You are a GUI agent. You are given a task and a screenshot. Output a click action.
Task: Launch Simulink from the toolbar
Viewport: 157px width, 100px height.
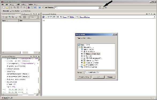point(29,7)
